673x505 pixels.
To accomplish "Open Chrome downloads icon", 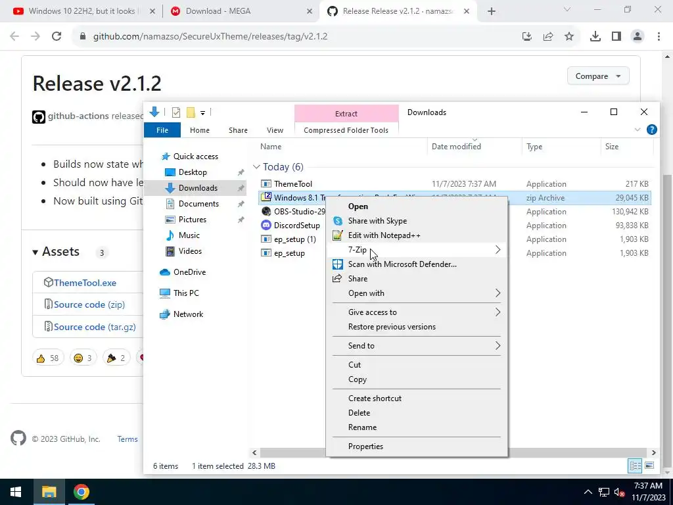I will pos(595,37).
